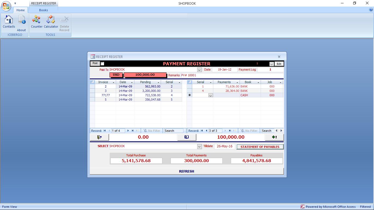Go to last record in invoice navigator
Screen dimensions: 374x210
133,131
